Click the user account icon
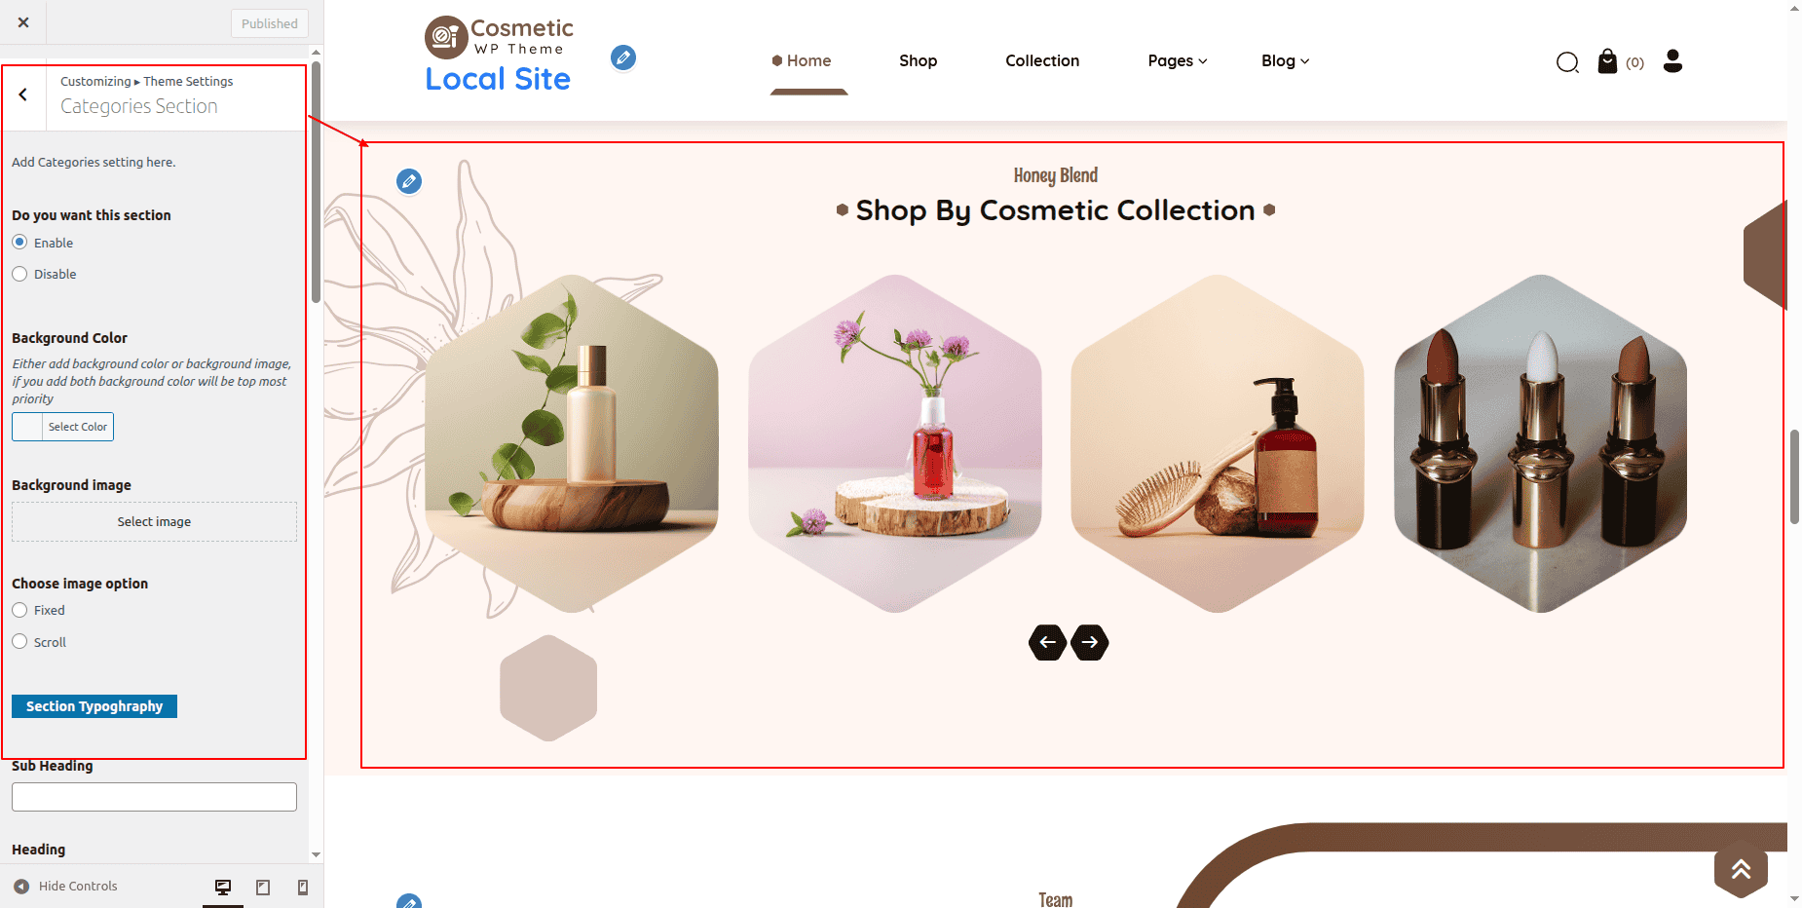 tap(1672, 61)
